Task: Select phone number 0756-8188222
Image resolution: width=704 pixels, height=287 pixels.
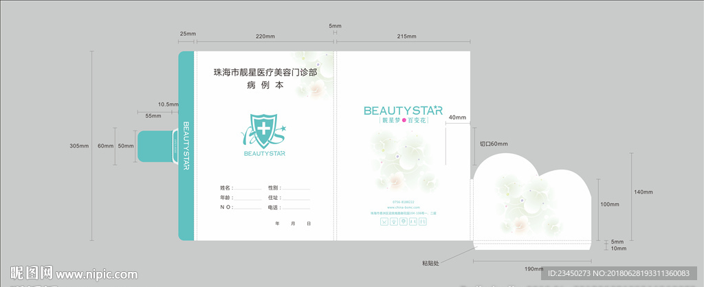Action: click(x=403, y=202)
